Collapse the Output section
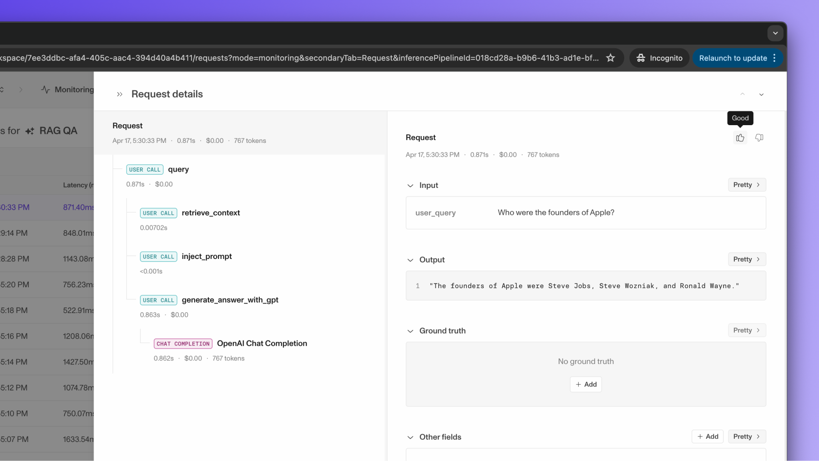The height and width of the screenshot is (461, 819). click(410, 260)
